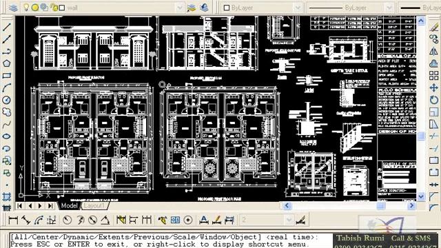Switch to the Layout1 tab

click(94, 205)
